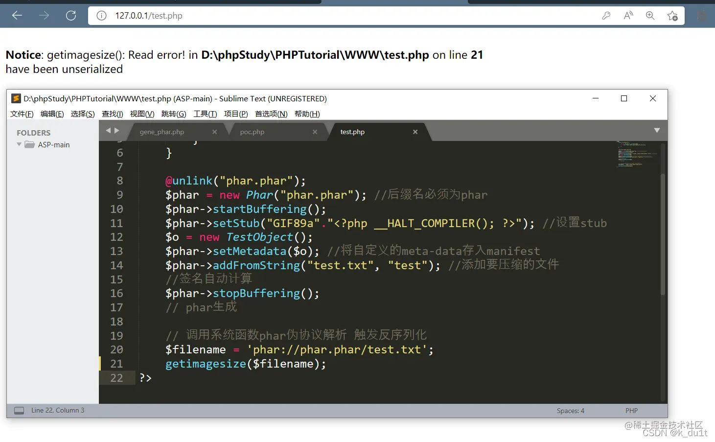Viewport: 715px width, 442px height.
Task: Go to next tab with right arrow
Action: pyautogui.click(x=116, y=130)
